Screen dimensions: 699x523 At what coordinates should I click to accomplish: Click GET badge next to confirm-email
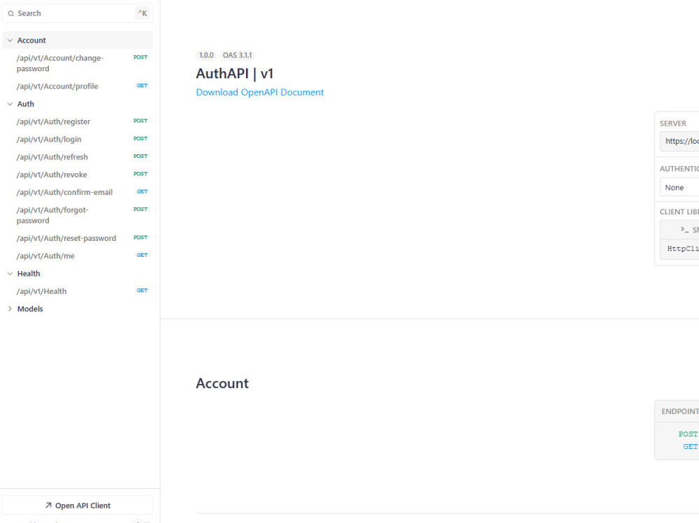pyautogui.click(x=142, y=191)
